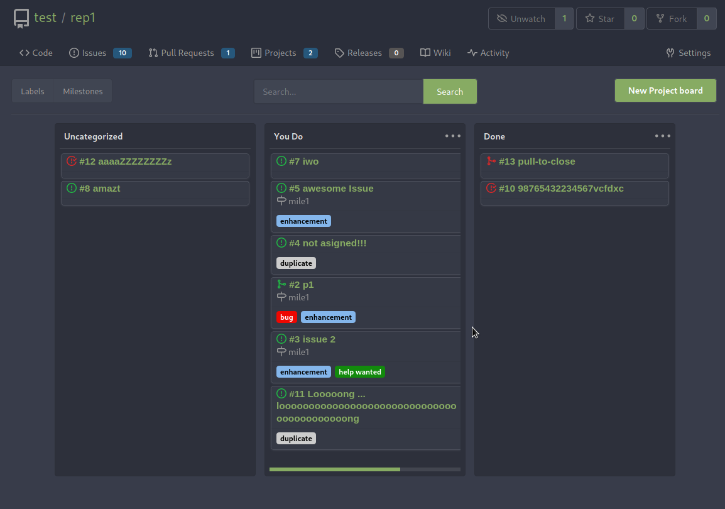725x509 pixels.
Task: Click the milestone icon under #5 awesome Issue
Action: tap(281, 200)
